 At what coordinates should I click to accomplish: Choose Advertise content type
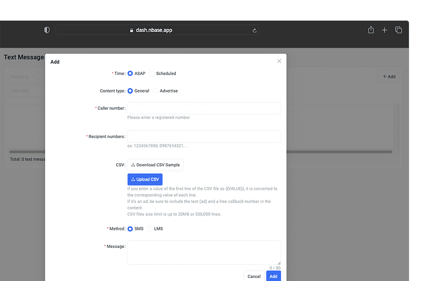pos(156,91)
